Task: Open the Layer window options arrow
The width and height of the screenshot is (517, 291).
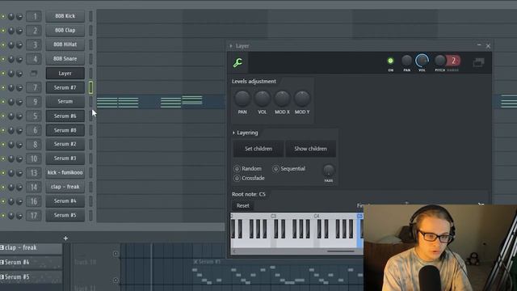Action: point(231,46)
